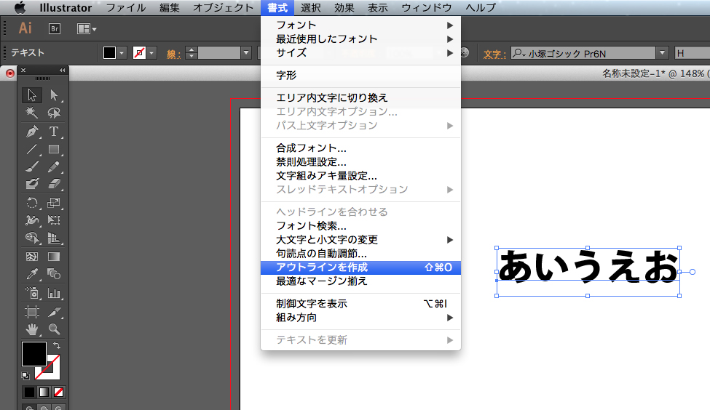Select the Type tool in toolbox
This screenshot has height=410, width=710.
click(54, 132)
